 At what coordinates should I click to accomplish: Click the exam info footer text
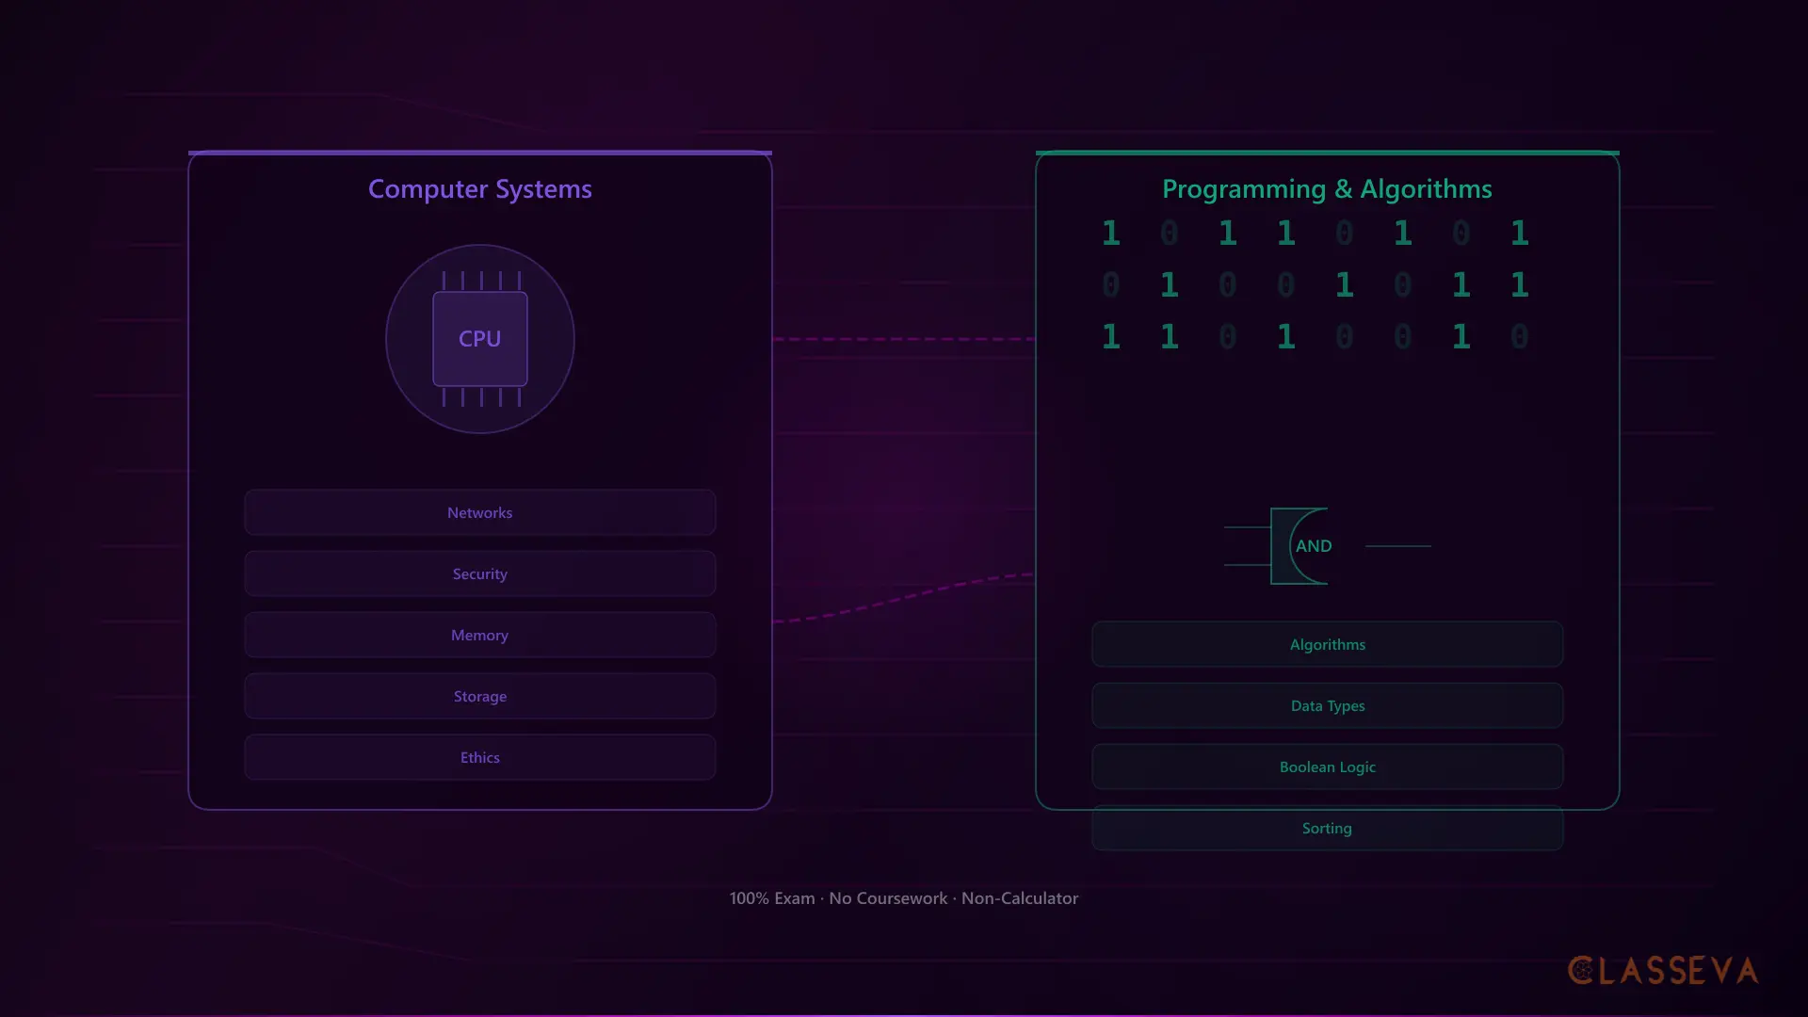click(x=904, y=898)
